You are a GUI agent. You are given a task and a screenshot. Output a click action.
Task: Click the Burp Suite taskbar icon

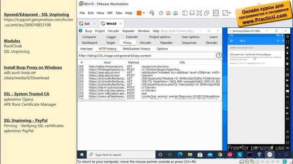point(240,154)
